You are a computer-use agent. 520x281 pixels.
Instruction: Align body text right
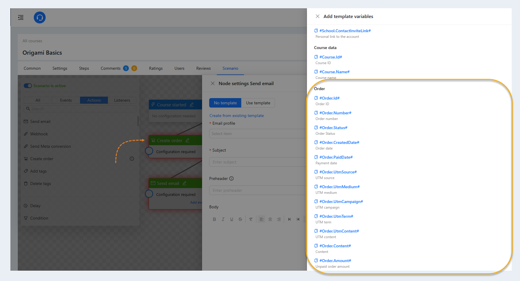[279, 219]
